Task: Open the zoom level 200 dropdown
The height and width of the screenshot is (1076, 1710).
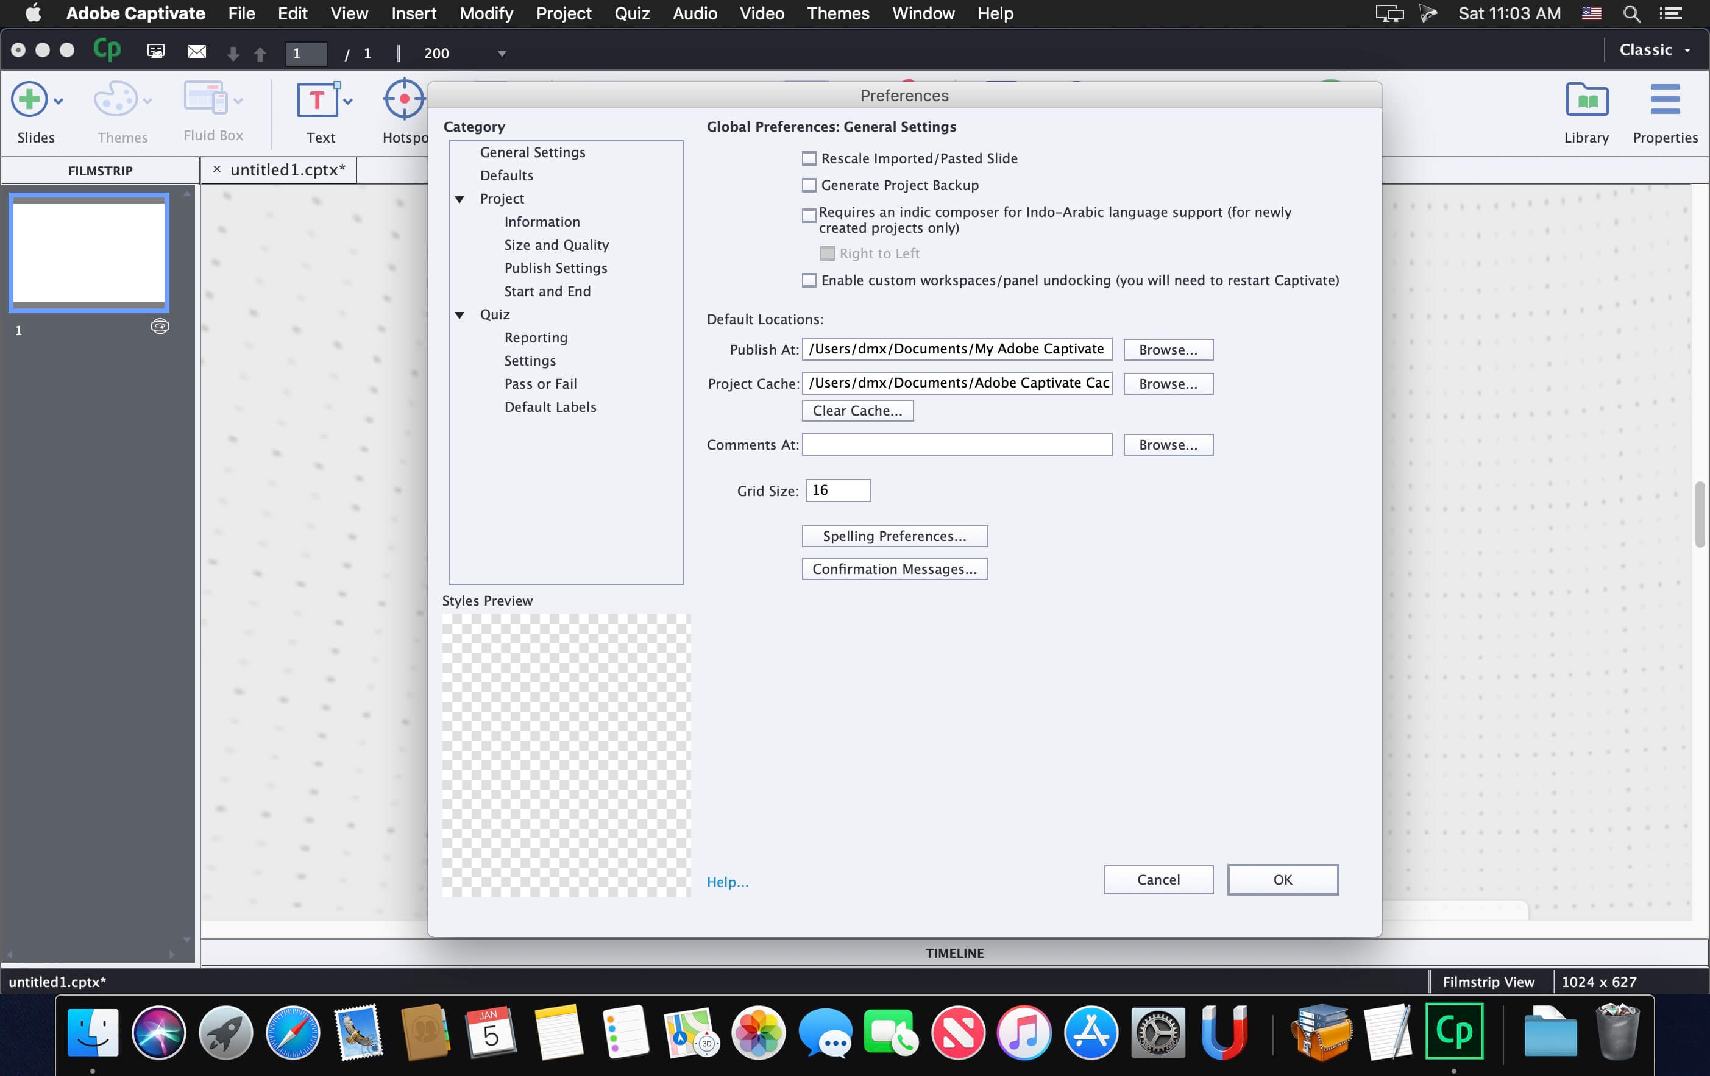Action: pyautogui.click(x=502, y=54)
